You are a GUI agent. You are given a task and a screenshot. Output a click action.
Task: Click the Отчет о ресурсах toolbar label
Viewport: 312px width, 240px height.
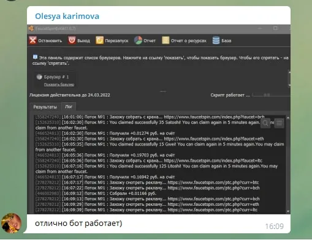[x=189, y=41]
